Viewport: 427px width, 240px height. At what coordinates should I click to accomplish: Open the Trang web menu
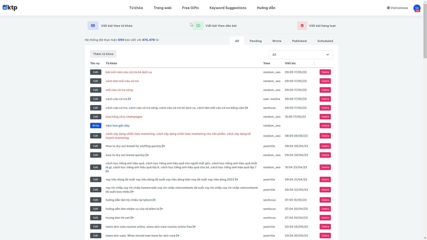pyautogui.click(x=162, y=8)
